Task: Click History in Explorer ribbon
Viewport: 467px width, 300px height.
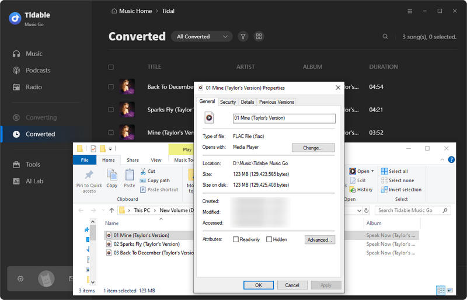Action: coord(361,190)
